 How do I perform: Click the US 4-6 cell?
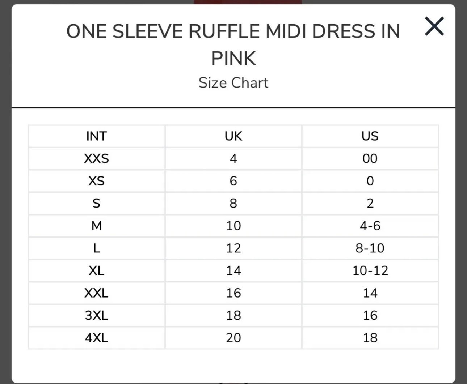pos(370,226)
